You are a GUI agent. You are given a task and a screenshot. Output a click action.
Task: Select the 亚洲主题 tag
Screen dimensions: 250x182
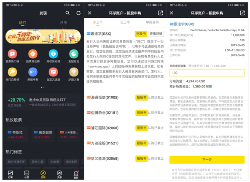click(38, 162)
